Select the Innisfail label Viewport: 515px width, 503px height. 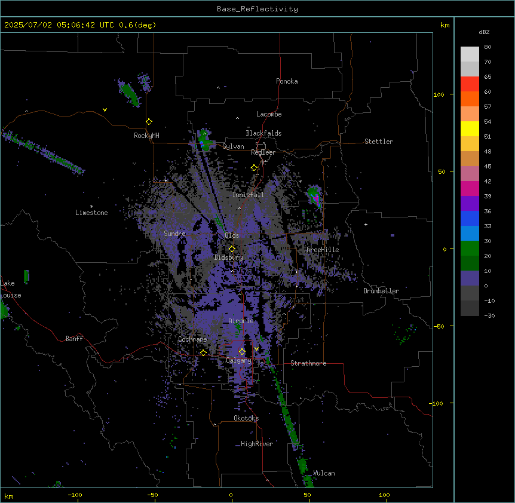(248, 195)
